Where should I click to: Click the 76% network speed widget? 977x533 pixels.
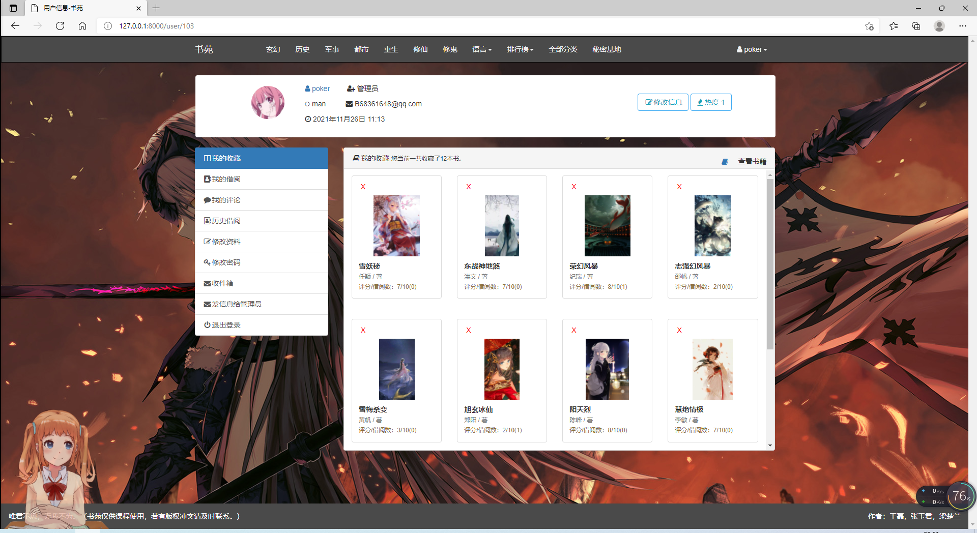(960, 496)
